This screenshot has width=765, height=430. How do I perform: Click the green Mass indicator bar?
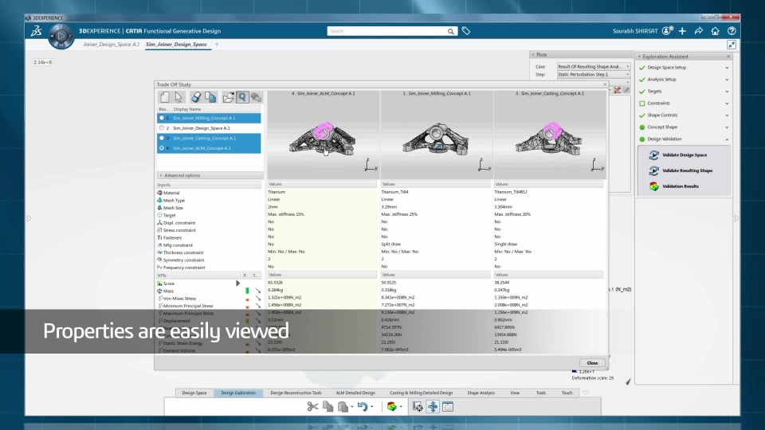click(x=247, y=291)
